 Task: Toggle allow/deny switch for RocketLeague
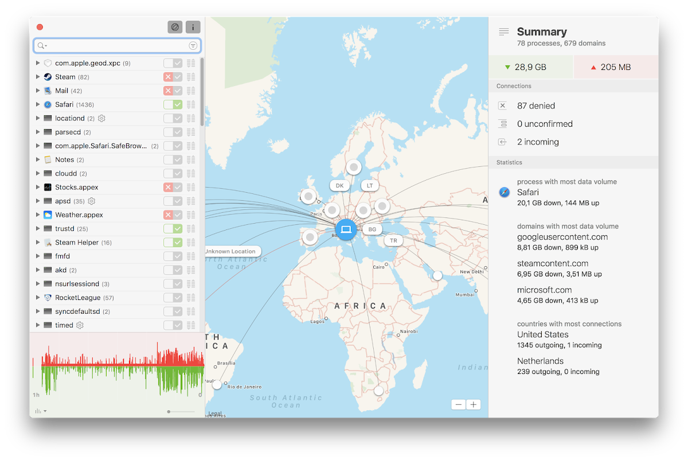point(173,298)
